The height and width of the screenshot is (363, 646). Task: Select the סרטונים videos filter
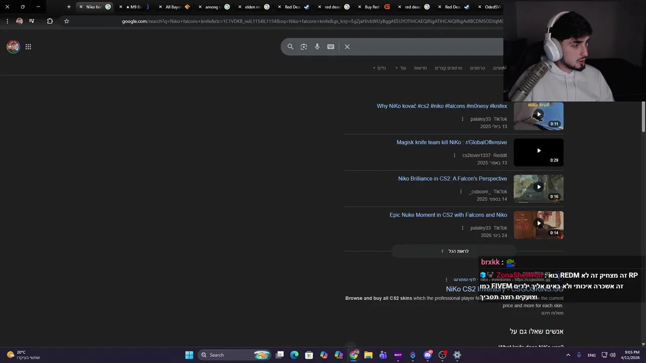(x=477, y=68)
